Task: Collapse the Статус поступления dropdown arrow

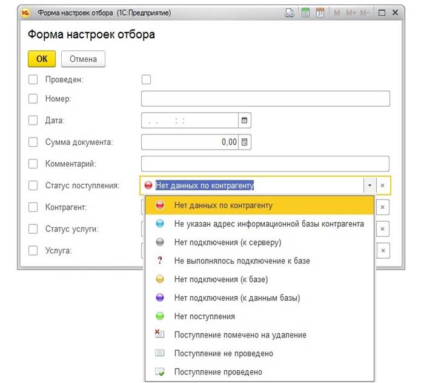Action: (x=369, y=185)
